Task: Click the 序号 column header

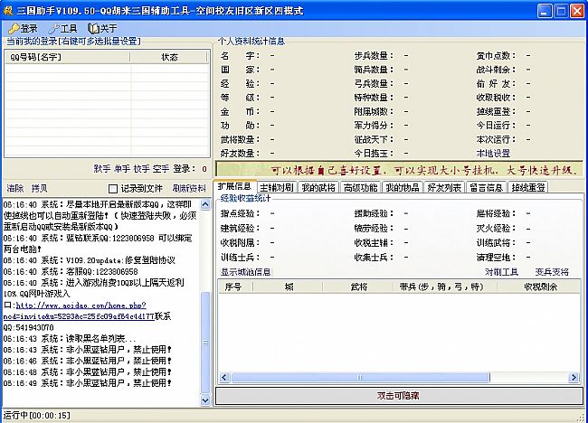Action: pos(235,287)
